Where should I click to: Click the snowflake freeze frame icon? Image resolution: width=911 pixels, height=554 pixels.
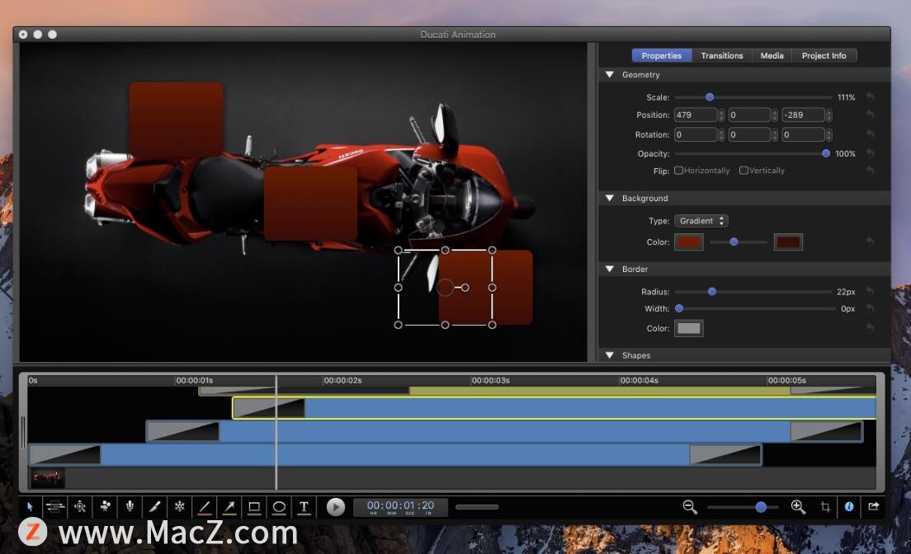point(180,506)
